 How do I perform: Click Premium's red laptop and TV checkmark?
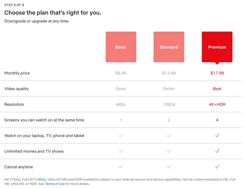[217, 135]
